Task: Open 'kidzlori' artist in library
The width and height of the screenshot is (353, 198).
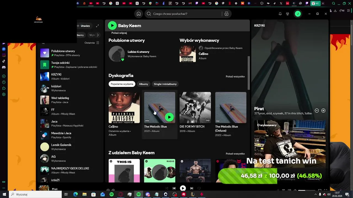Action: 70,88
